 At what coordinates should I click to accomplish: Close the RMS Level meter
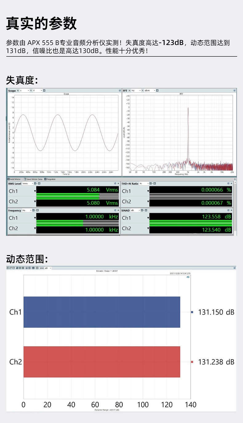(118, 183)
